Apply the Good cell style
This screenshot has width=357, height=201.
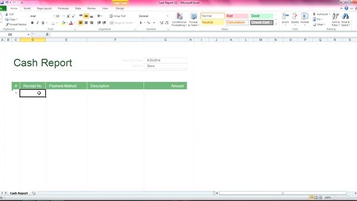tap(262, 16)
